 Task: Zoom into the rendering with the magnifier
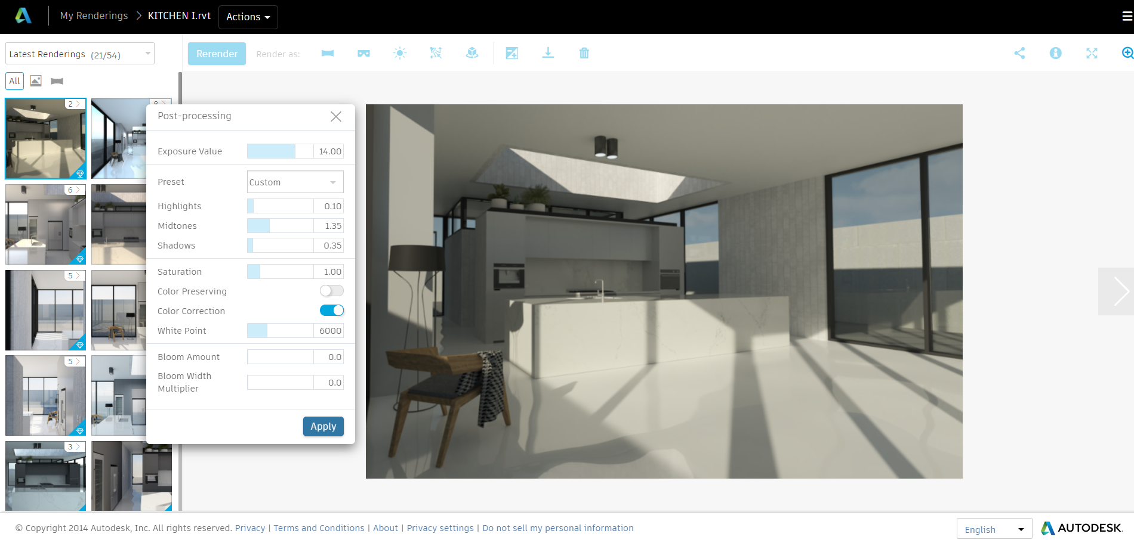tap(1127, 53)
